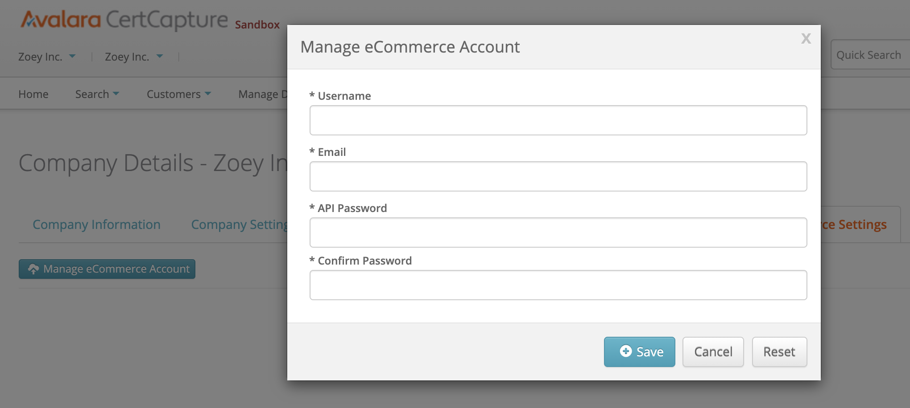Switch to Company Settings tab
Image resolution: width=910 pixels, height=408 pixels.
click(239, 224)
